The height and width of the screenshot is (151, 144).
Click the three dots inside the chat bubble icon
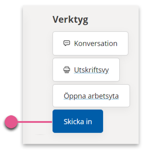[x=67, y=43]
